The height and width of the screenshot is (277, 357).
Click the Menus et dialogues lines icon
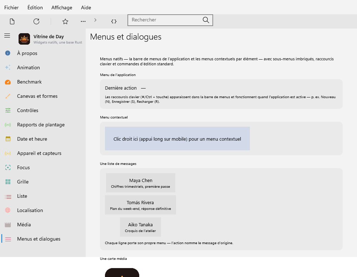[x=8, y=239]
